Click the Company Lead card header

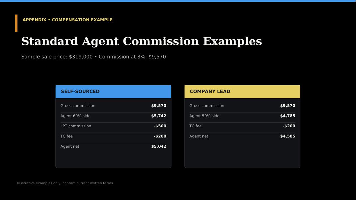(x=242, y=92)
